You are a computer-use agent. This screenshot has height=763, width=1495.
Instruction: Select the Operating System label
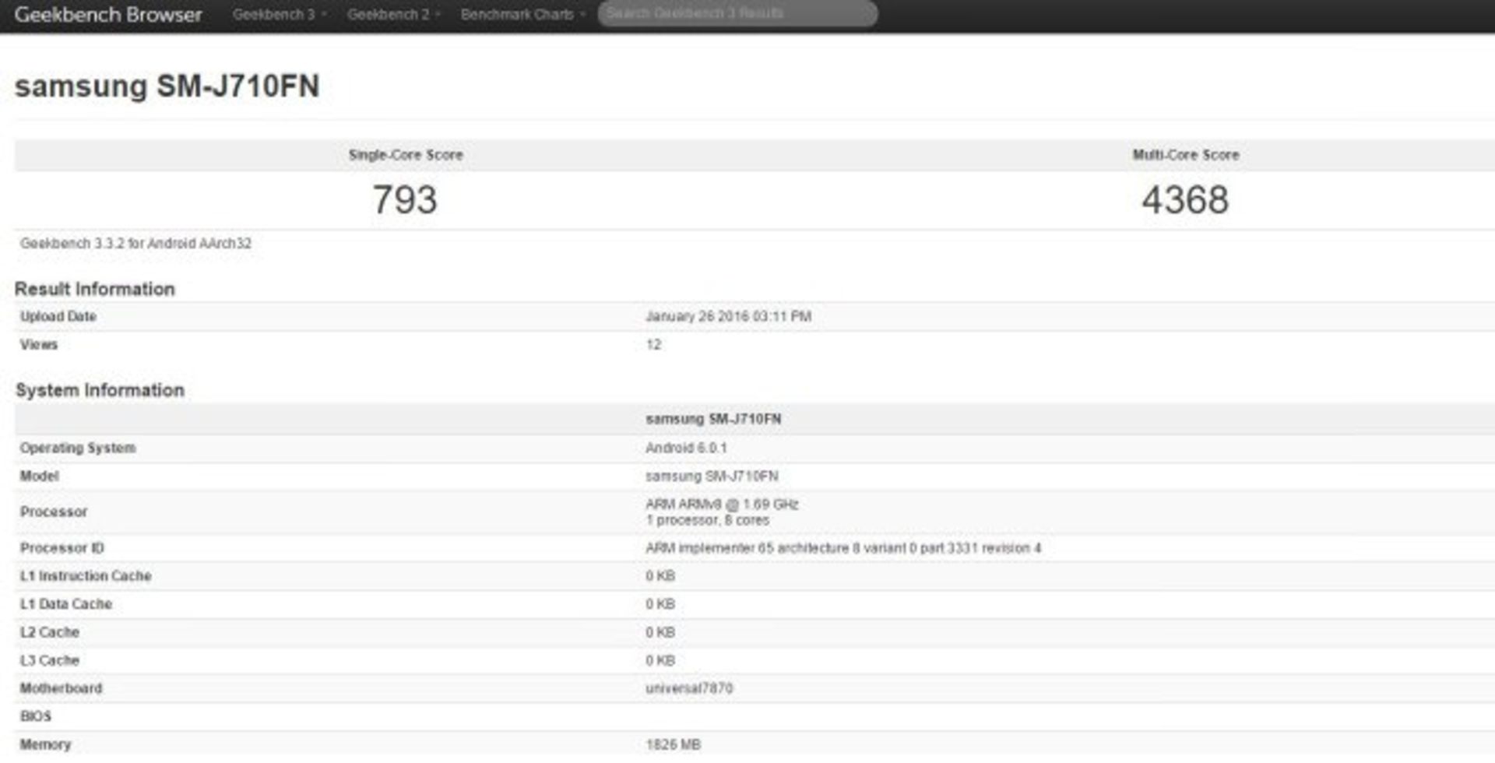pos(78,448)
